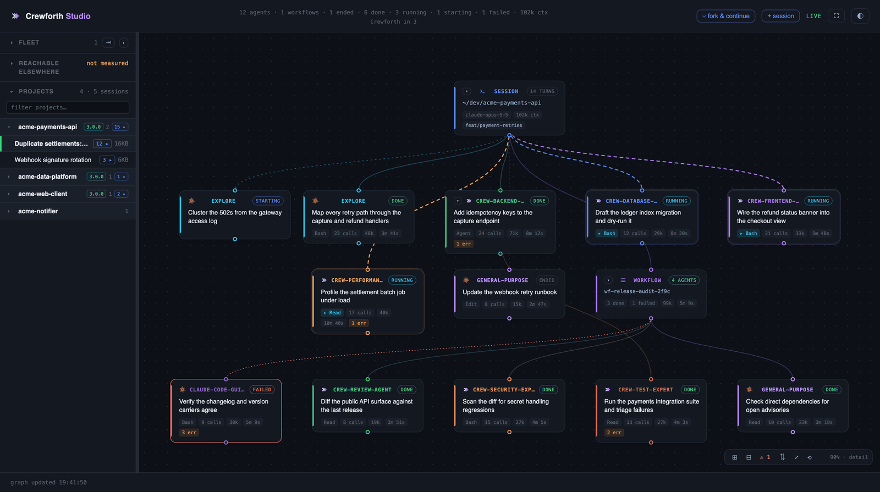Click the fork & continue button
880x492 pixels.
(x=725, y=16)
